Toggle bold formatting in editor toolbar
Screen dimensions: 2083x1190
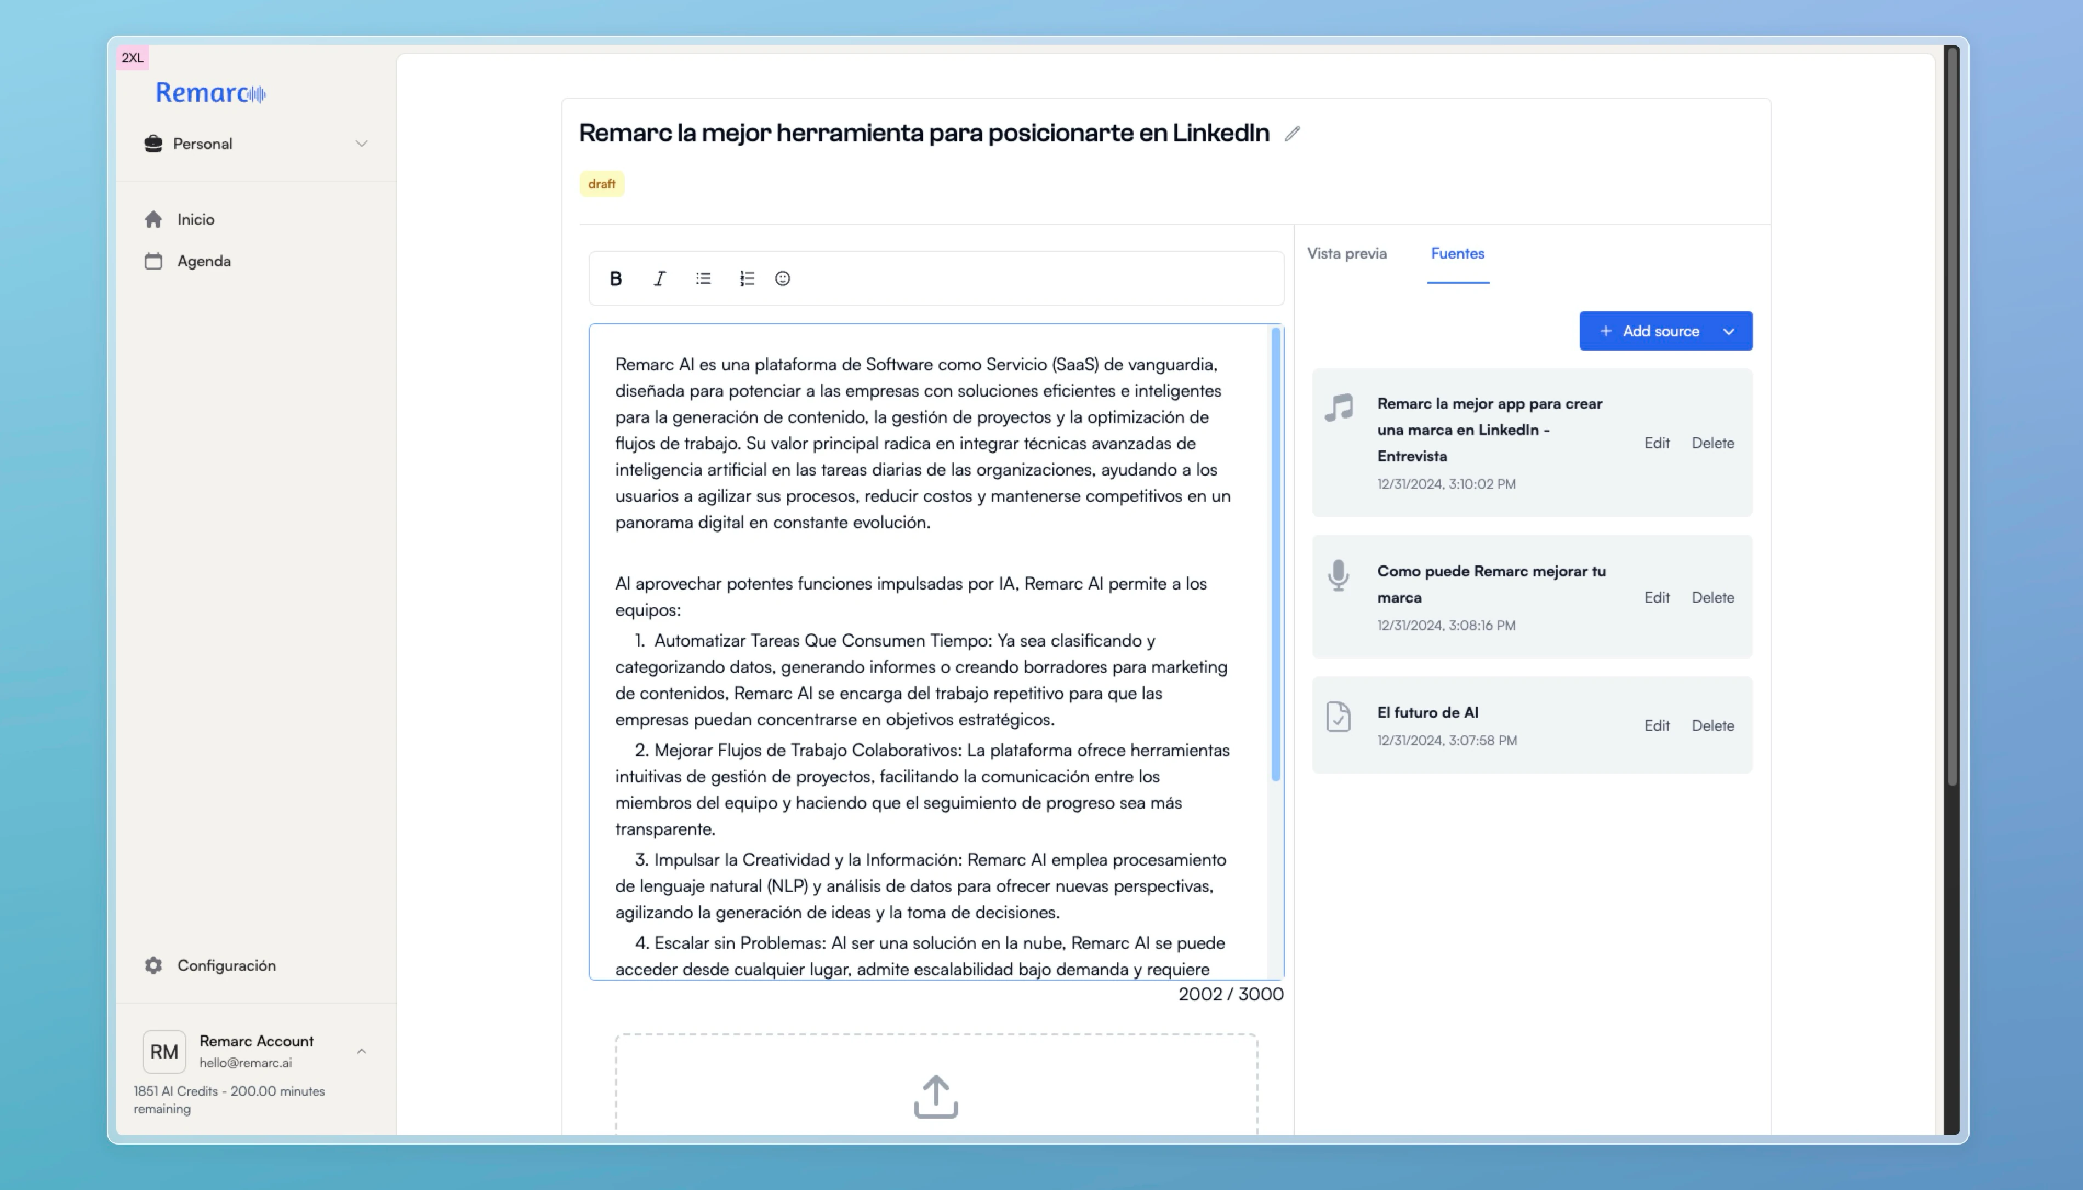pyautogui.click(x=616, y=279)
